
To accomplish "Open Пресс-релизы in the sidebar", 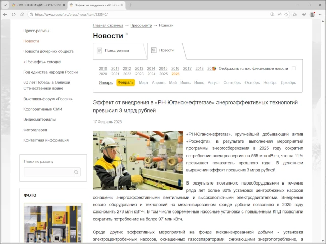I will coord(37,30).
